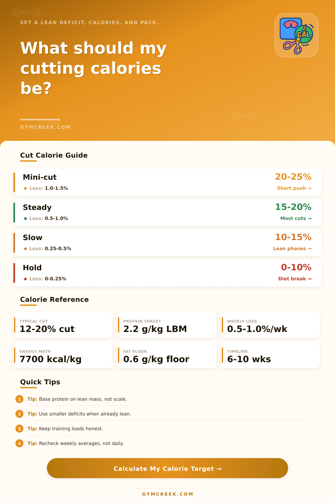Viewport: 335px width, 503px height.
Task: Select the PROTEIN TARGET 2.2 g/kg LBM card
Action: 166,325
